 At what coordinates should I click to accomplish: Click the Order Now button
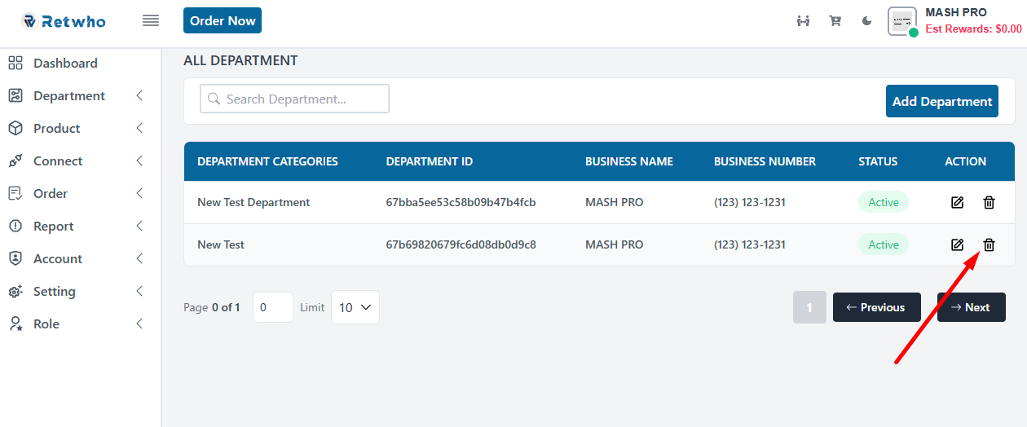pyautogui.click(x=223, y=20)
